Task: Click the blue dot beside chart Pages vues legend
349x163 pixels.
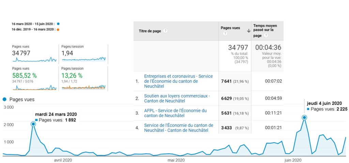Action: pyautogui.click(x=4, y=100)
